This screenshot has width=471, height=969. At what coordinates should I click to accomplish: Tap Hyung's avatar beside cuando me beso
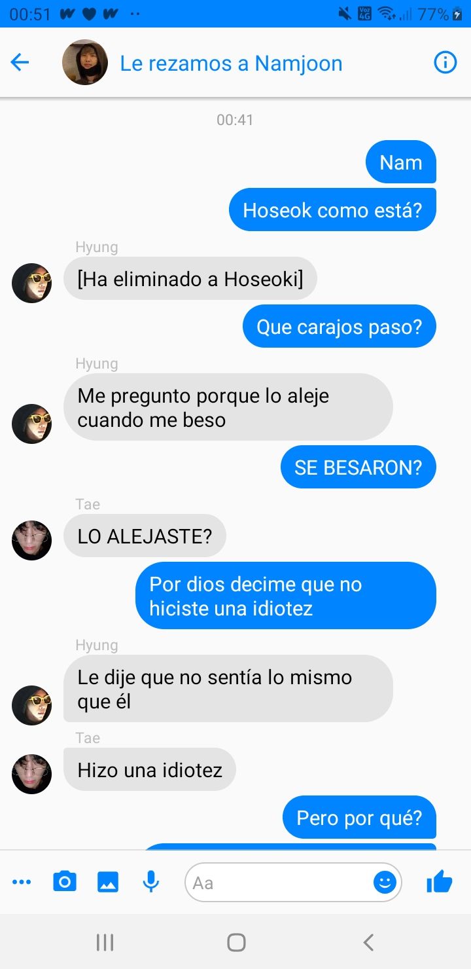(x=31, y=424)
